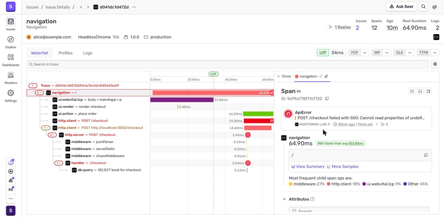Image resolution: width=444 pixels, height=218 pixels.
Task: Open the Issues sidebar icon
Action: (x=11, y=21)
